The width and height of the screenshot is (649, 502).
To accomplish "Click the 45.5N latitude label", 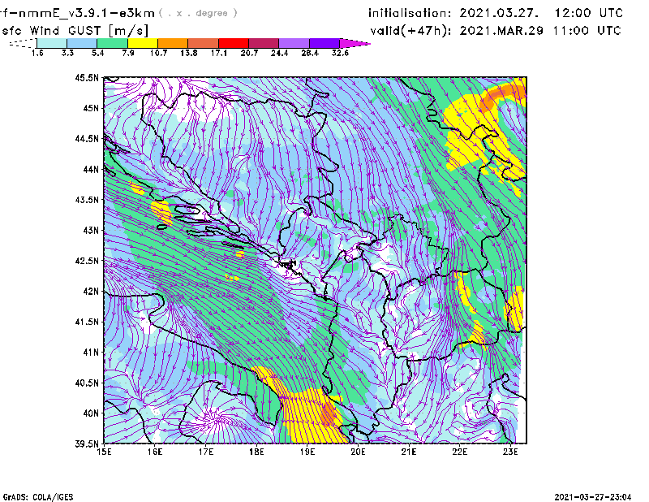I will 88,78.
